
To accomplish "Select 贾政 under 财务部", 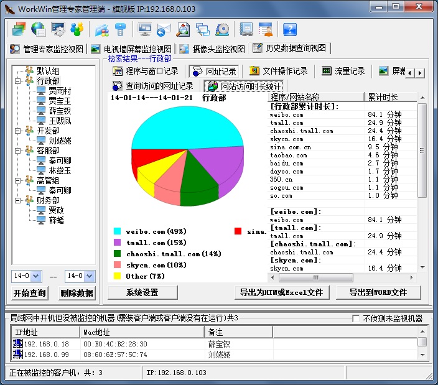I will (x=56, y=210).
